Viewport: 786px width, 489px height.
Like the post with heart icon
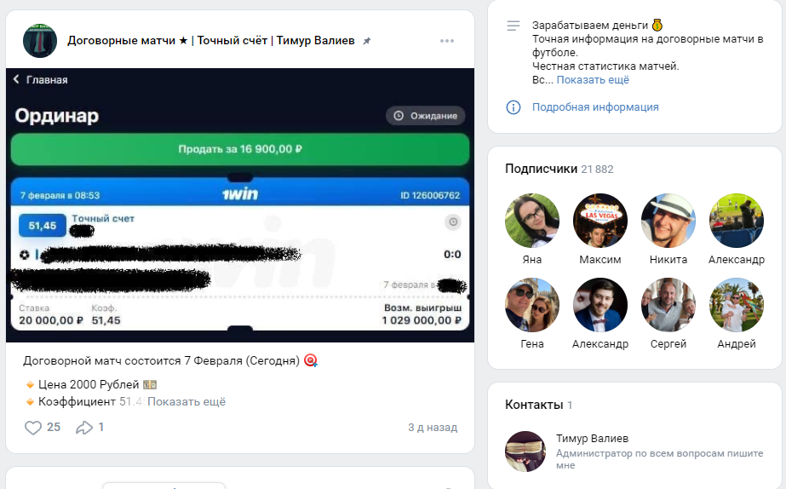(33, 428)
